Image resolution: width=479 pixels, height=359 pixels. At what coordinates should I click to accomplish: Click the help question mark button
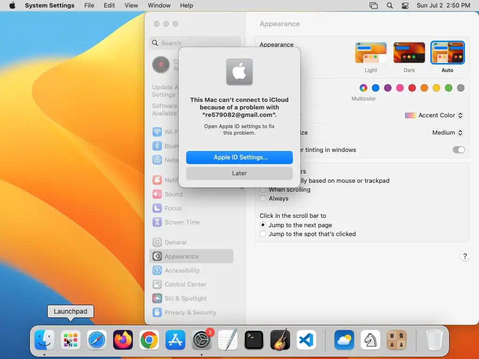(464, 257)
